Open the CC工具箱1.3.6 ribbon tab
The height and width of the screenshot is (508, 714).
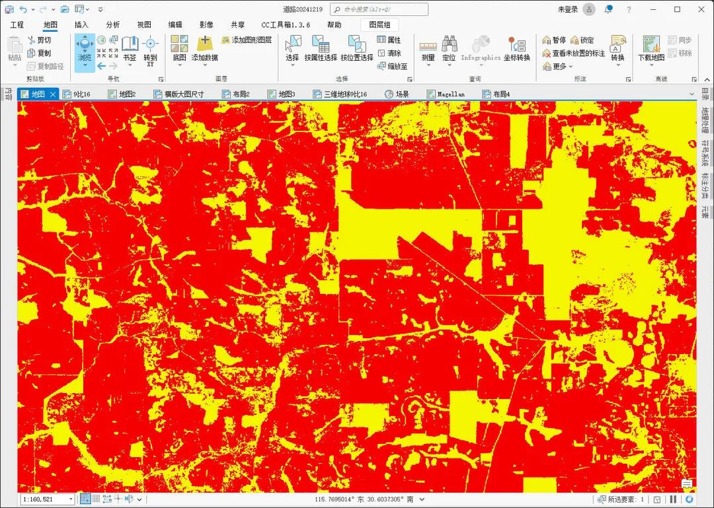tap(286, 24)
